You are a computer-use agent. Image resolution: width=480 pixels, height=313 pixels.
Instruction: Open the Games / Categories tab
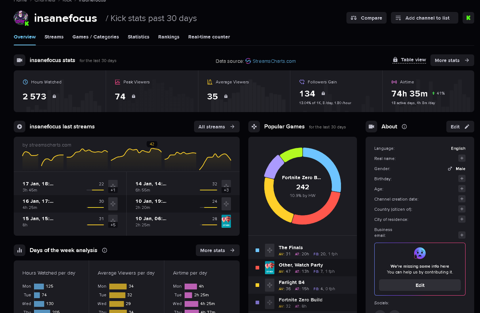[x=96, y=37]
